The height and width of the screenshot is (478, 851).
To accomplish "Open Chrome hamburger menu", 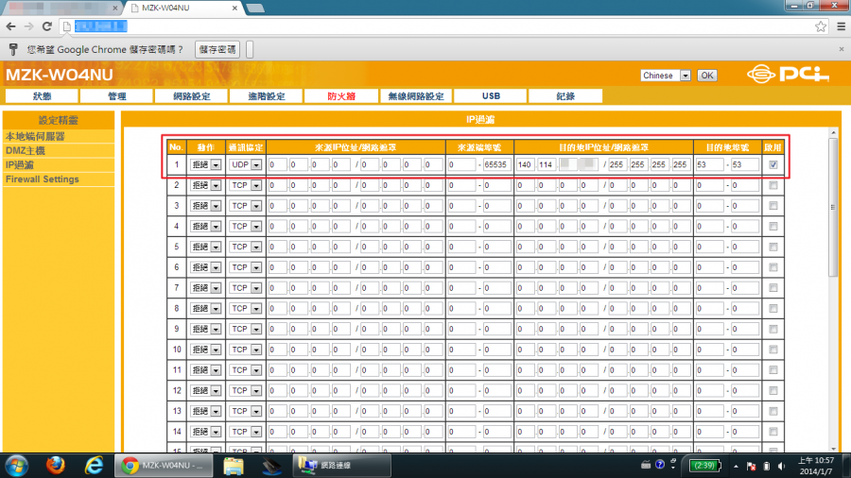I will tap(839, 26).
